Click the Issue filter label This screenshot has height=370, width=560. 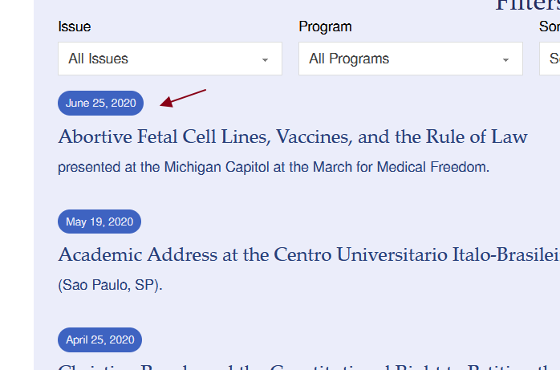pos(75,26)
